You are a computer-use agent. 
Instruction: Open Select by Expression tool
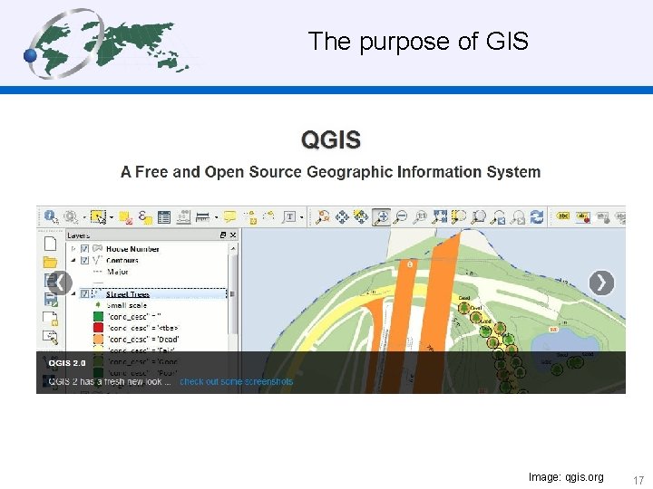(145, 217)
